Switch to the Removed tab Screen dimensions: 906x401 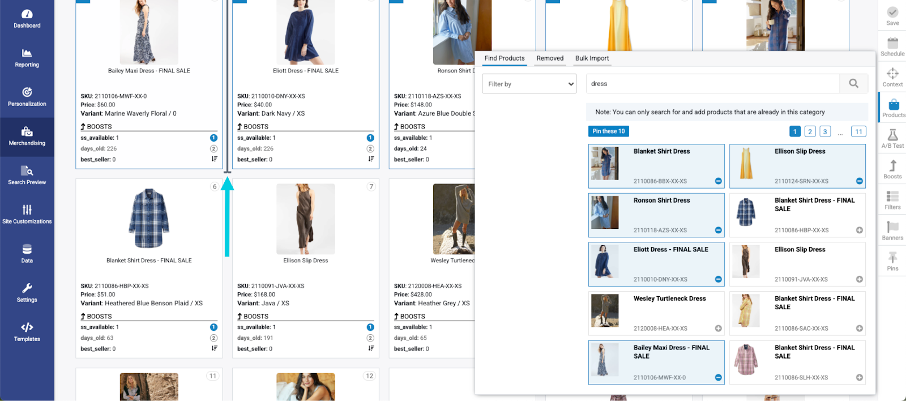point(550,58)
